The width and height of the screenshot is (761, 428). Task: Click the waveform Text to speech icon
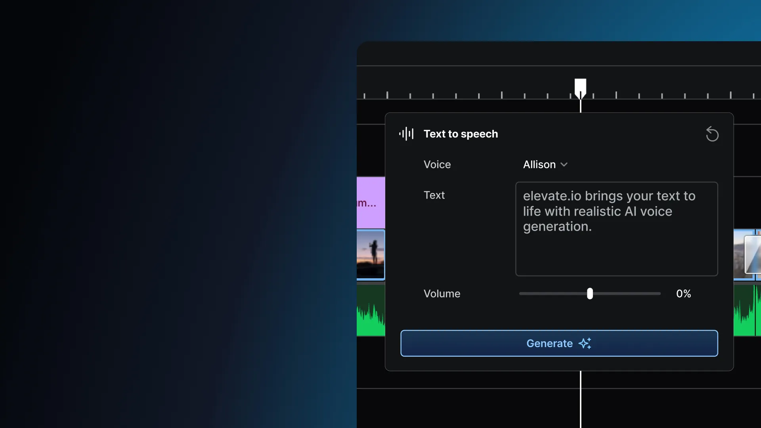point(406,134)
